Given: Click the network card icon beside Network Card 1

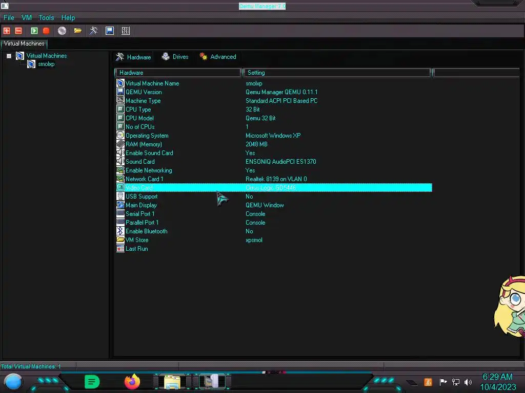Looking at the screenshot, I should coord(120,179).
